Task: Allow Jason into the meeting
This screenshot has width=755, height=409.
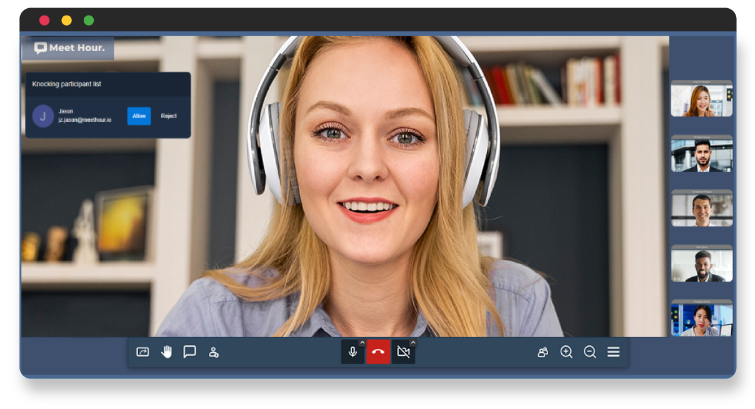Action: point(139,116)
